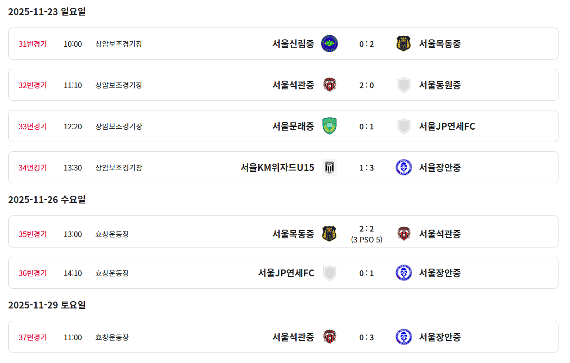Click the 36번경기 match number label

33,273
